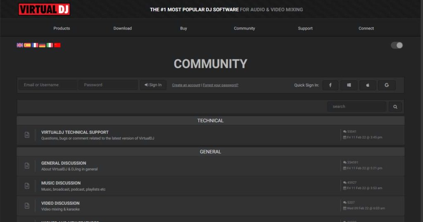The height and width of the screenshot is (222, 423).
Task: Open Music Discussion forum
Action: pyautogui.click(x=61, y=183)
